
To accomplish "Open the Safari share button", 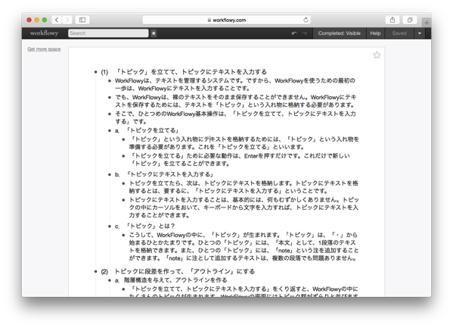I will coord(392,20).
